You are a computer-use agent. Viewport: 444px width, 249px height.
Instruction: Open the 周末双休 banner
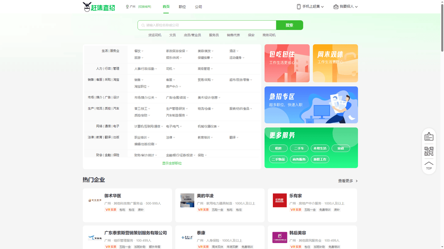tap(335, 63)
